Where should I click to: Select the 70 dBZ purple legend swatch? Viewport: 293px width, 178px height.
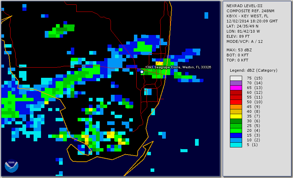point(236,83)
